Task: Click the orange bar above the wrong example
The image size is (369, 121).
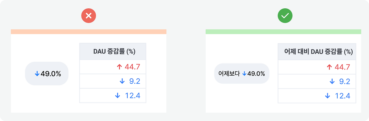Action: click(x=89, y=32)
